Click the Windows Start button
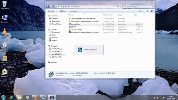This screenshot has height=100, width=178. coord(3,97)
